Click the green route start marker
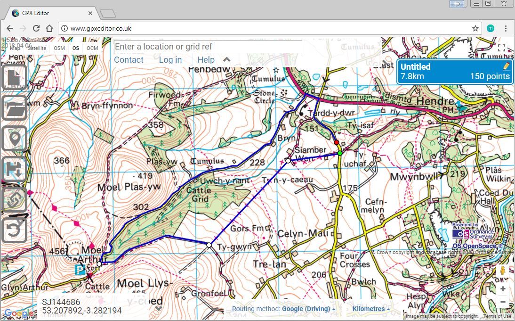The height and width of the screenshot is (321, 515). pyautogui.click(x=340, y=153)
